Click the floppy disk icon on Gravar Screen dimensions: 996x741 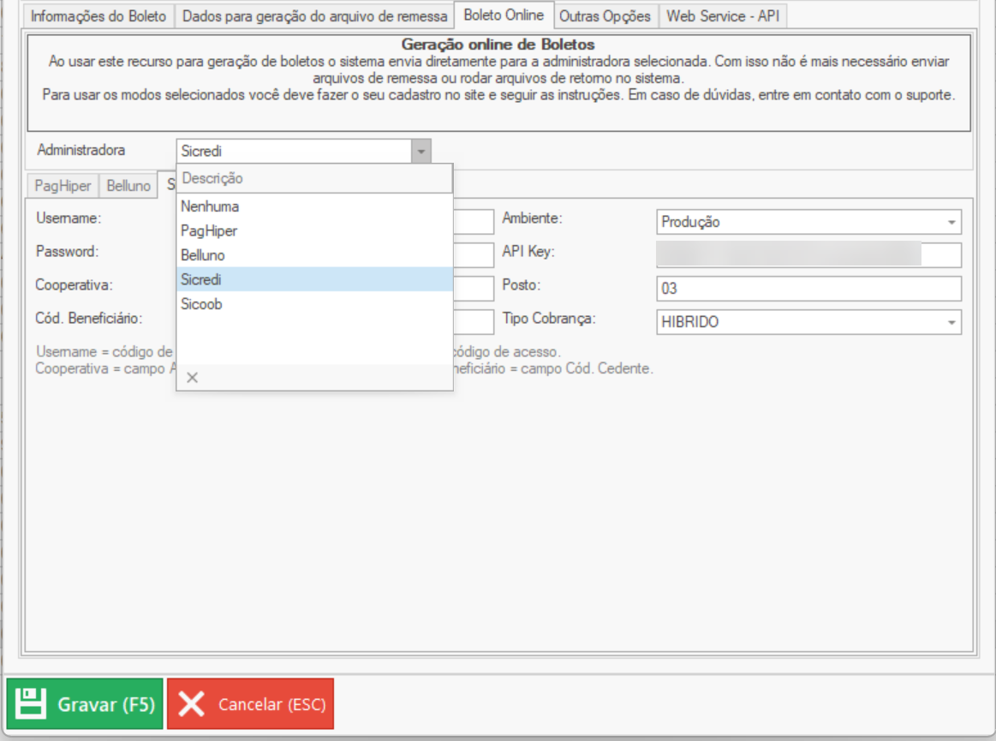click(32, 704)
